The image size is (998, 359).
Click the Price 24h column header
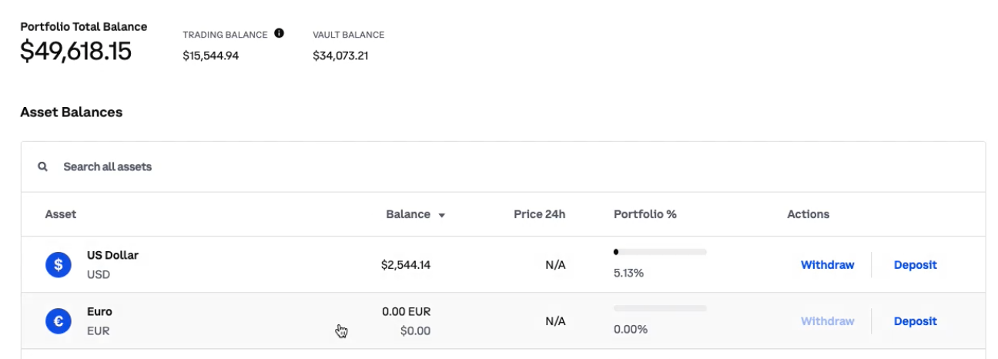point(539,214)
